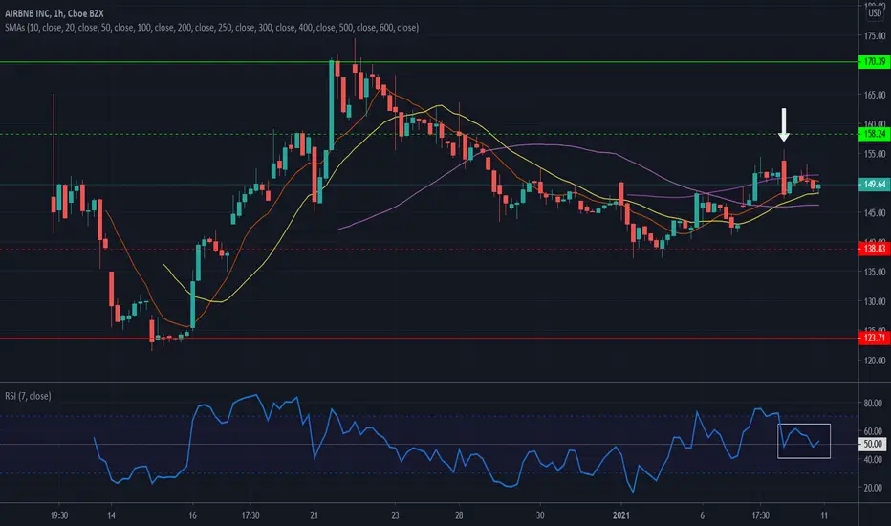Screen dimensions: 891x526
Task: Click the 175.00 price scale label
Action: click(875, 35)
